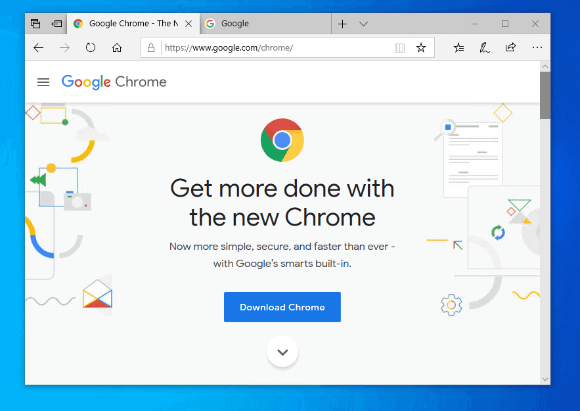The image size is (580, 411).
Task: Open Settings and more ellipsis menu
Action: (x=537, y=47)
